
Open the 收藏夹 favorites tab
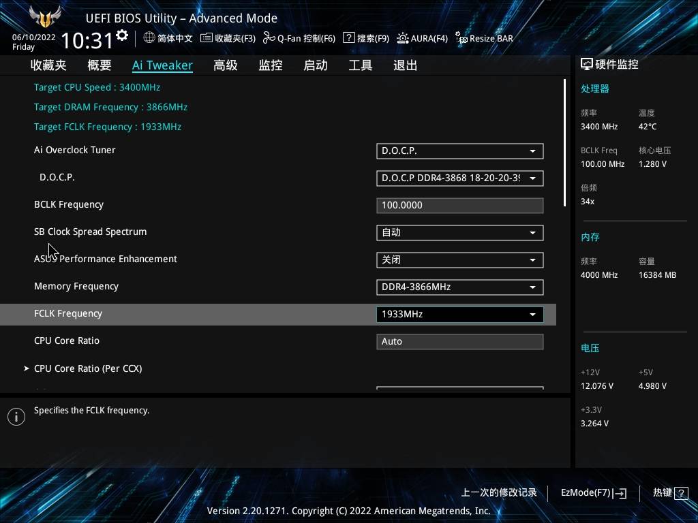tap(48, 65)
